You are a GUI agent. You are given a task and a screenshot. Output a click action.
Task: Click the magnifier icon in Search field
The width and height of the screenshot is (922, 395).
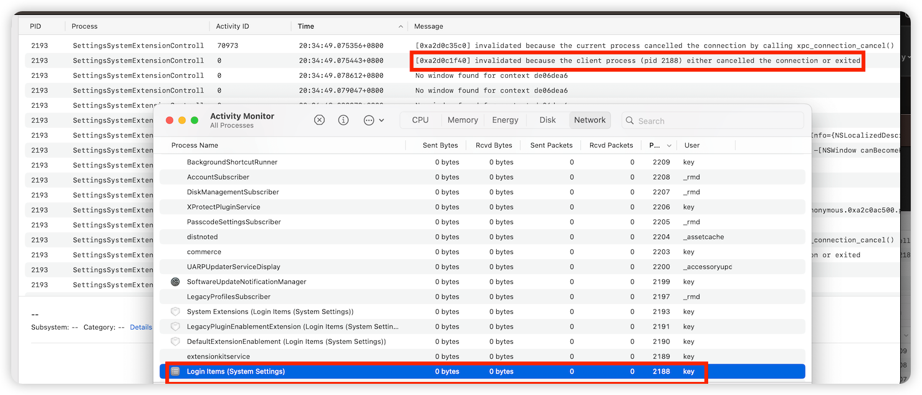click(x=630, y=121)
